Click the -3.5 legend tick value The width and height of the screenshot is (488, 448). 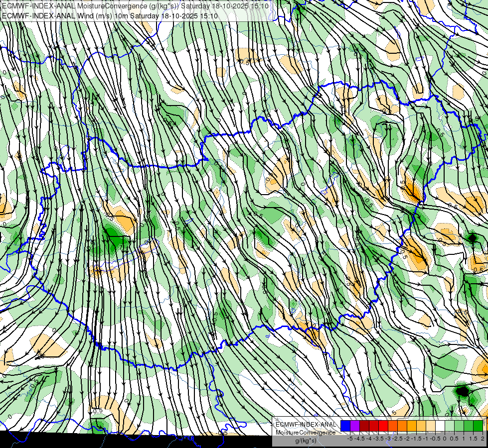[378, 439]
